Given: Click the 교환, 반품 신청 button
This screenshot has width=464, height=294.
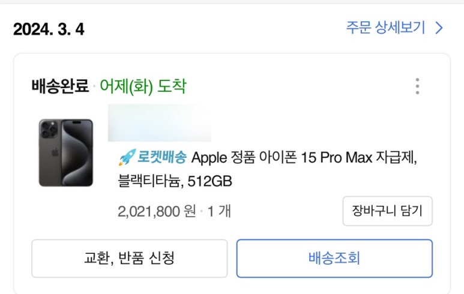Looking at the screenshot, I should coord(129,259).
